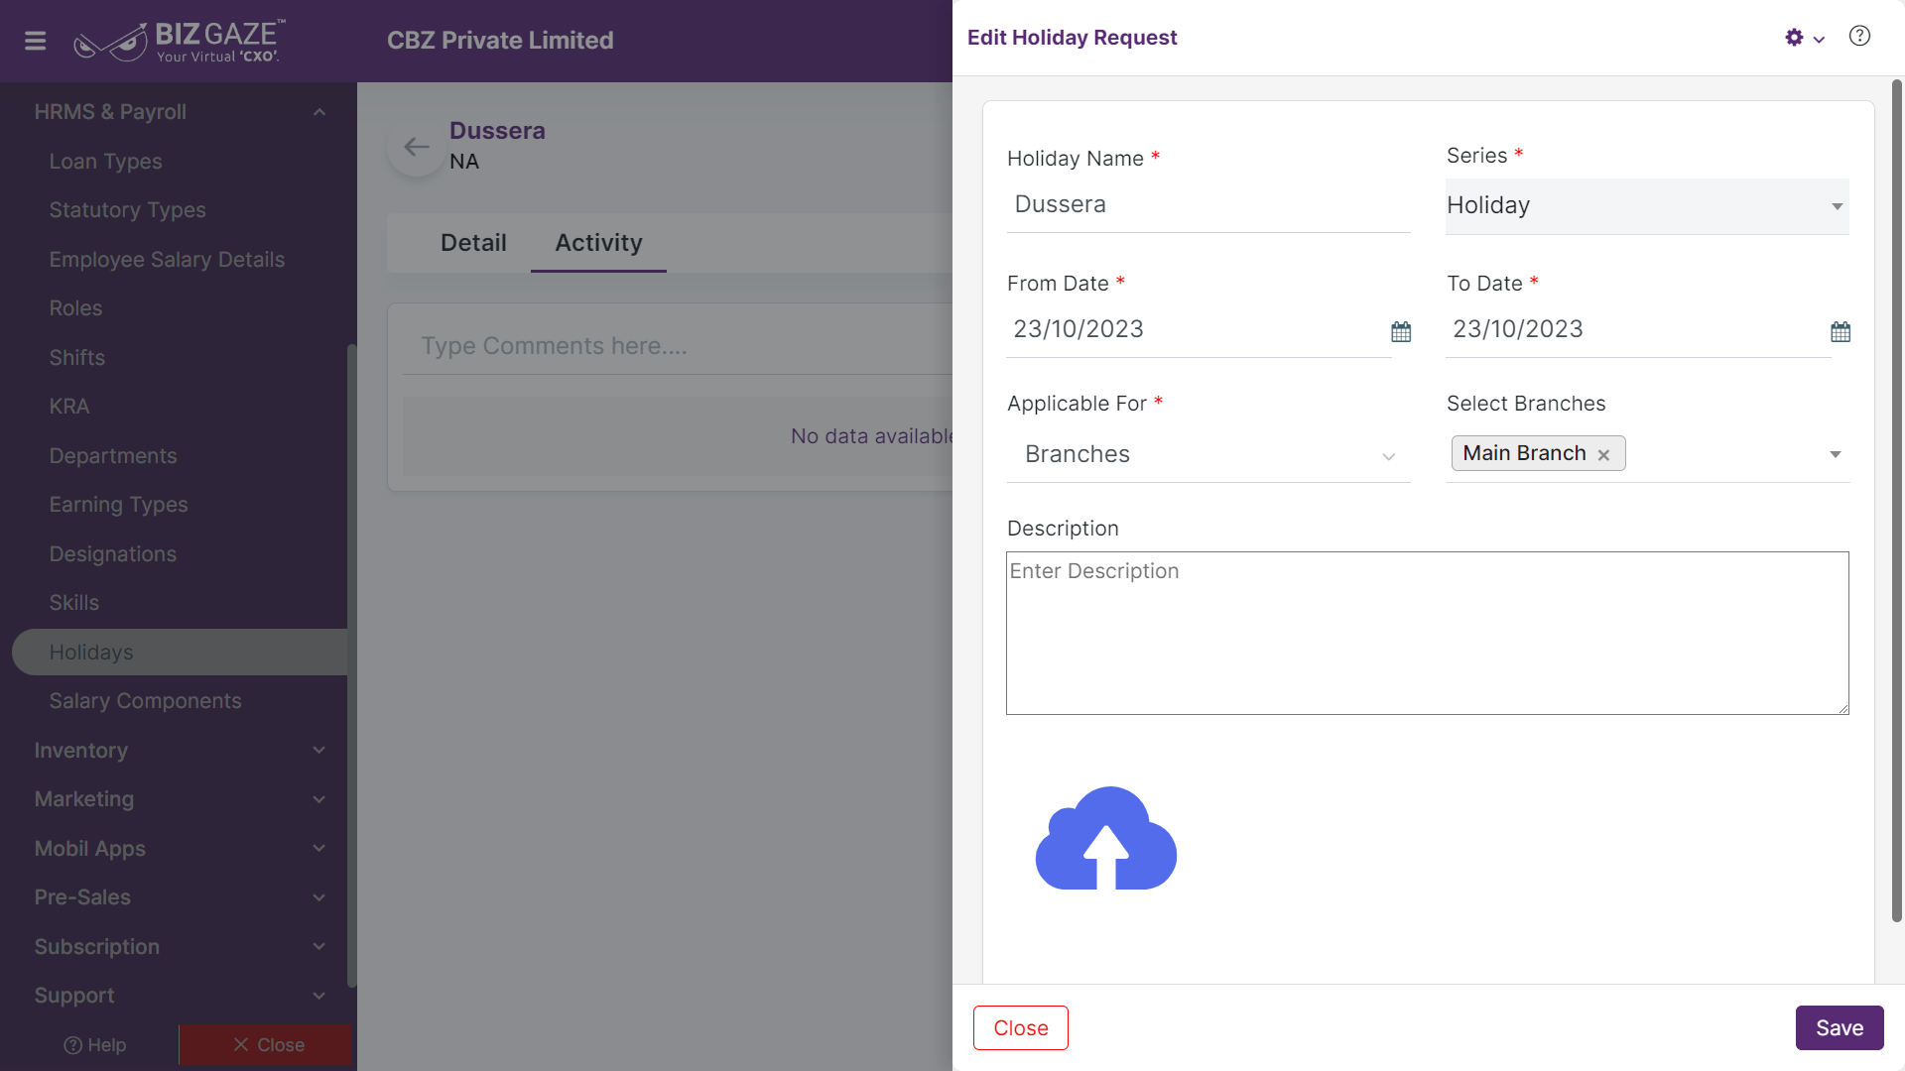The image size is (1905, 1071).
Task: Open KRA in sidebar
Action: 68,407
